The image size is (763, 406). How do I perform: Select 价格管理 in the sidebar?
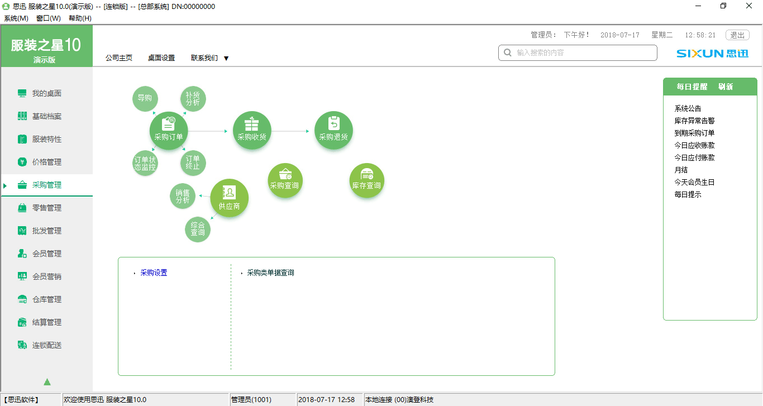[47, 162]
